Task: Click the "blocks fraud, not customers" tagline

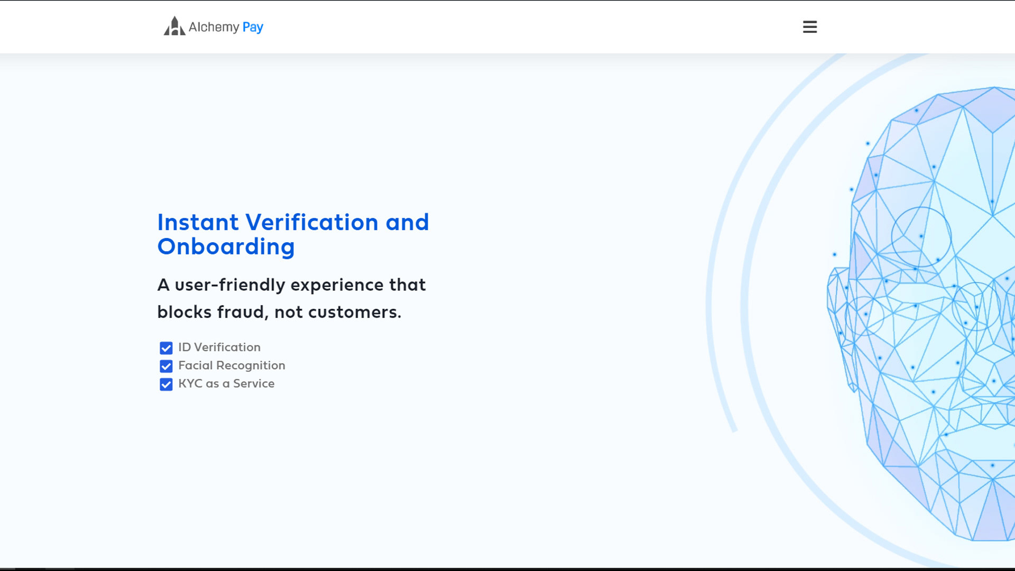Action: tap(279, 312)
